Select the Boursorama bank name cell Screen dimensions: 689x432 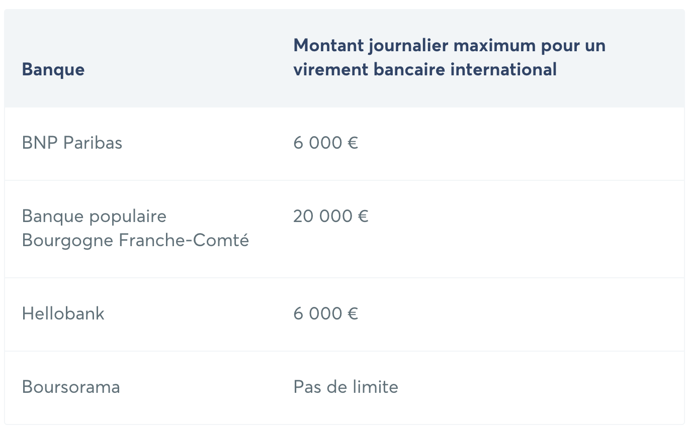[x=71, y=387]
